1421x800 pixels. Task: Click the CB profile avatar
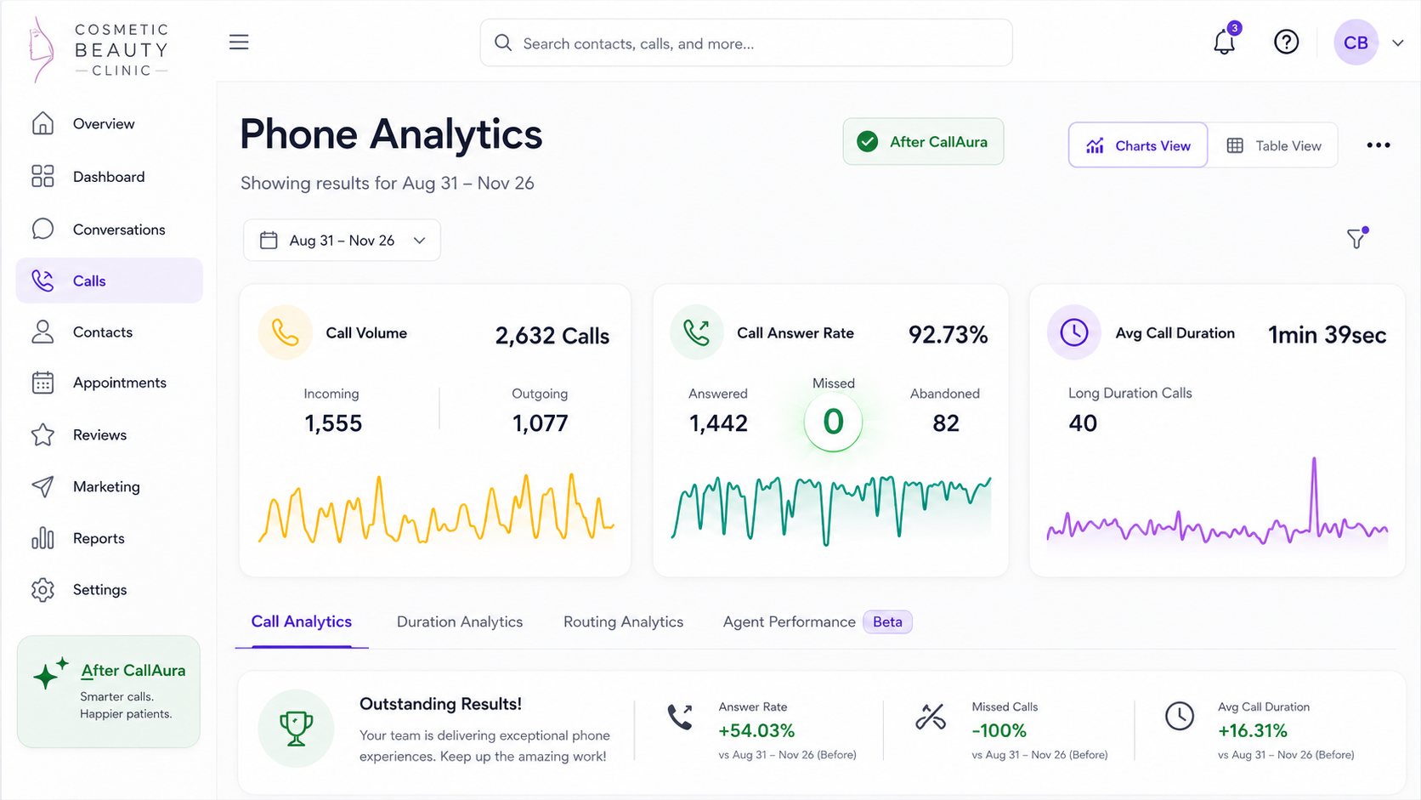point(1356,43)
